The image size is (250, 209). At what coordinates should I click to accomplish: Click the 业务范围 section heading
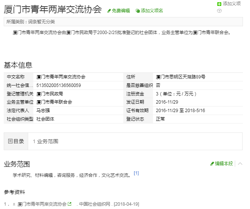[x=17, y=164]
